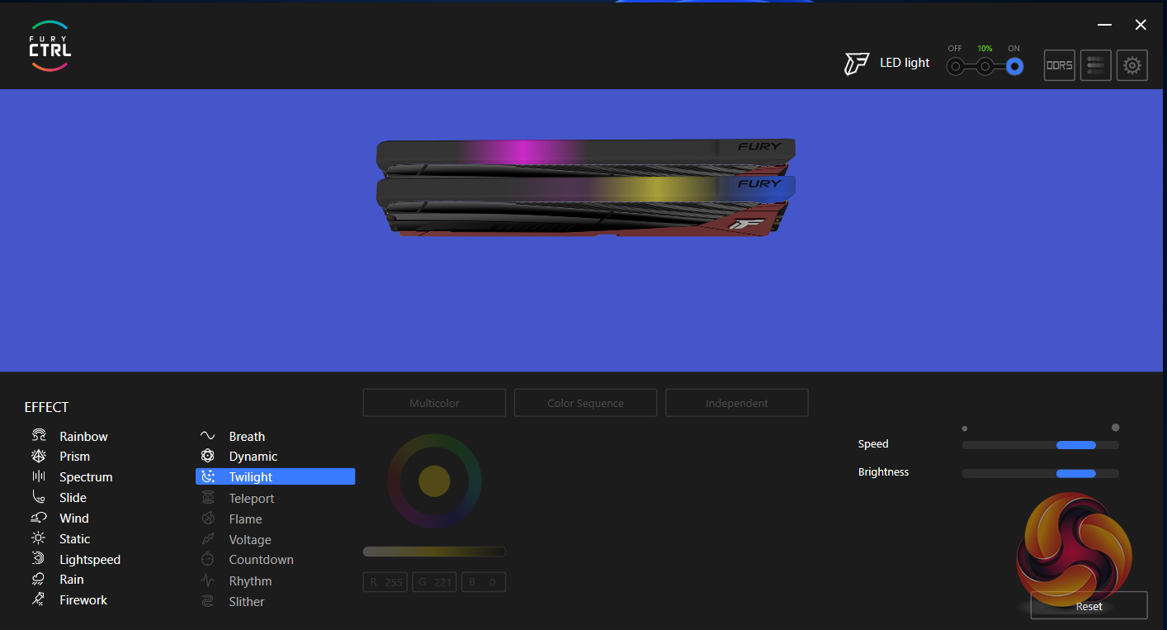Click the Rhythm effect label
Image resolution: width=1167 pixels, height=630 pixels.
(250, 581)
